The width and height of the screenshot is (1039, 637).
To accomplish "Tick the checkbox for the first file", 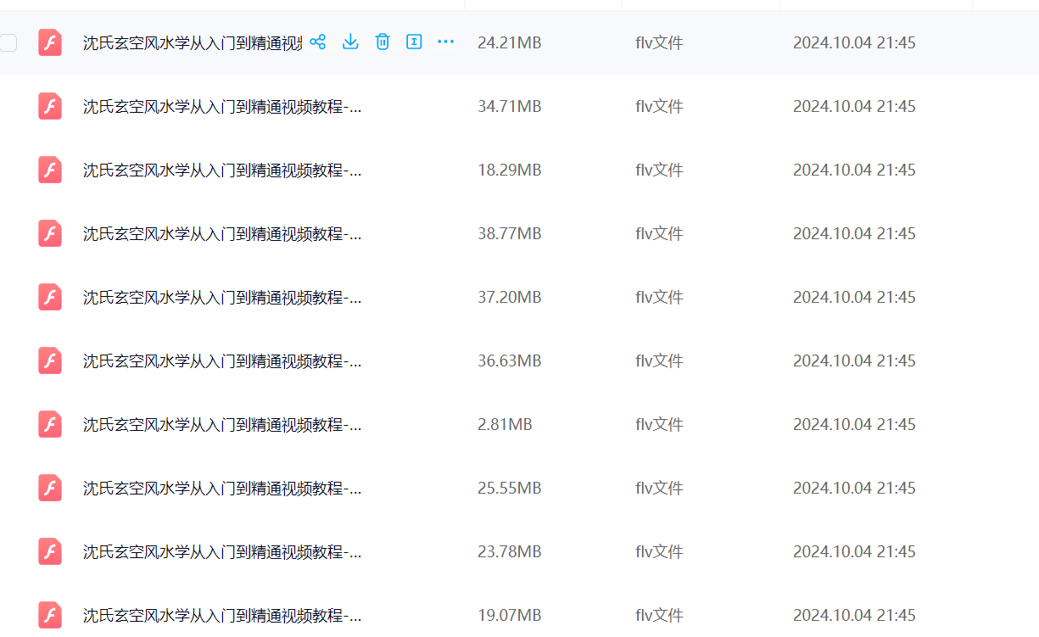I will [x=8, y=42].
